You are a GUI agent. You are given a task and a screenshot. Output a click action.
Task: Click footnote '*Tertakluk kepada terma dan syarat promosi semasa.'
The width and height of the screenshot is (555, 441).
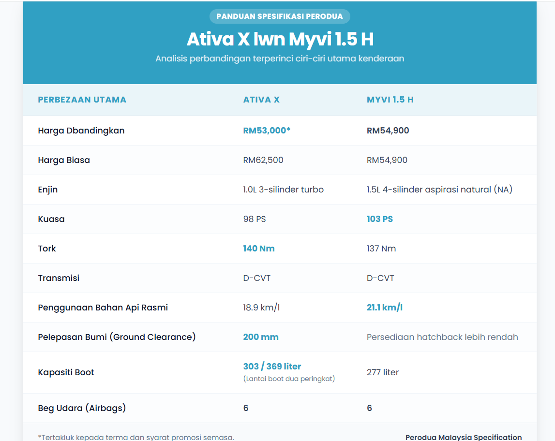(136, 438)
